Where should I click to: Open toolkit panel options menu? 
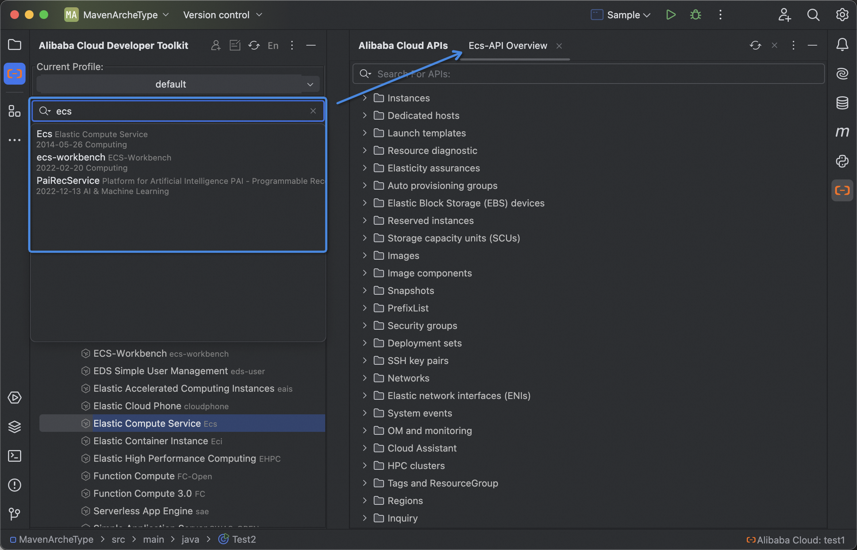click(292, 45)
